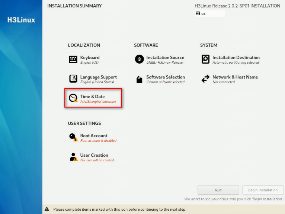Image resolution: width=285 pixels, height=214 pixels.
Task: Open the Installation Source label
Action: (x=165, y=57)
